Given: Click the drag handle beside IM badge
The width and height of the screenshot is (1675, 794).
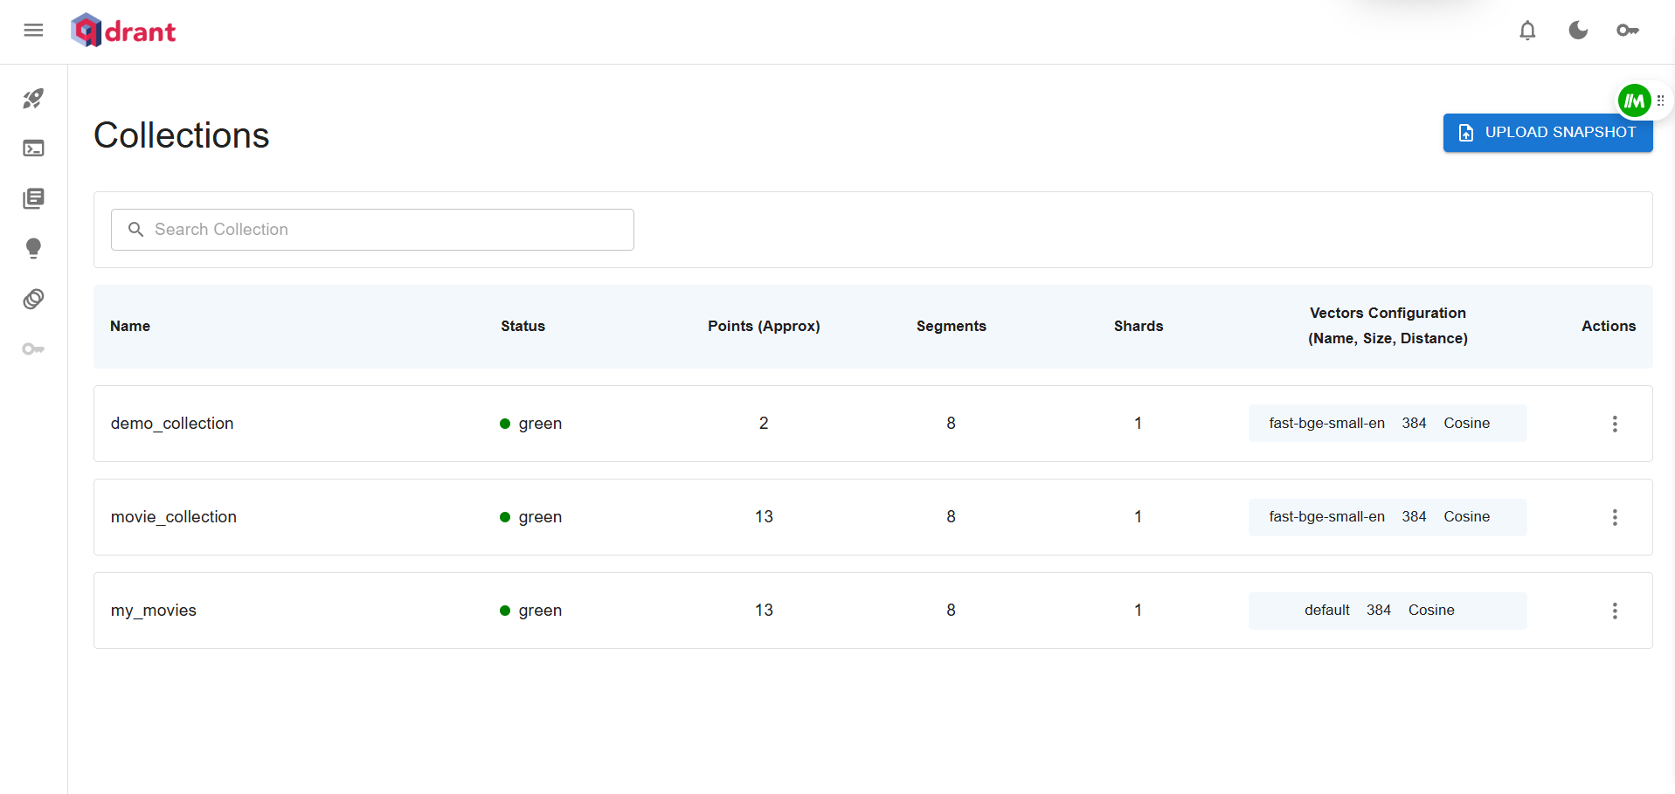Looking at the screenshot, I should (1661, 100).
